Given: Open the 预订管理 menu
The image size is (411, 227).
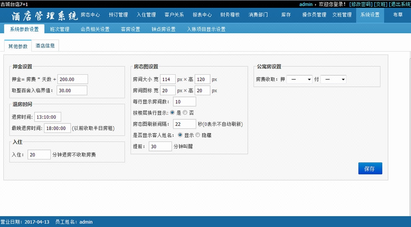Looking at the screenshot, I should [x=118, y=15].
